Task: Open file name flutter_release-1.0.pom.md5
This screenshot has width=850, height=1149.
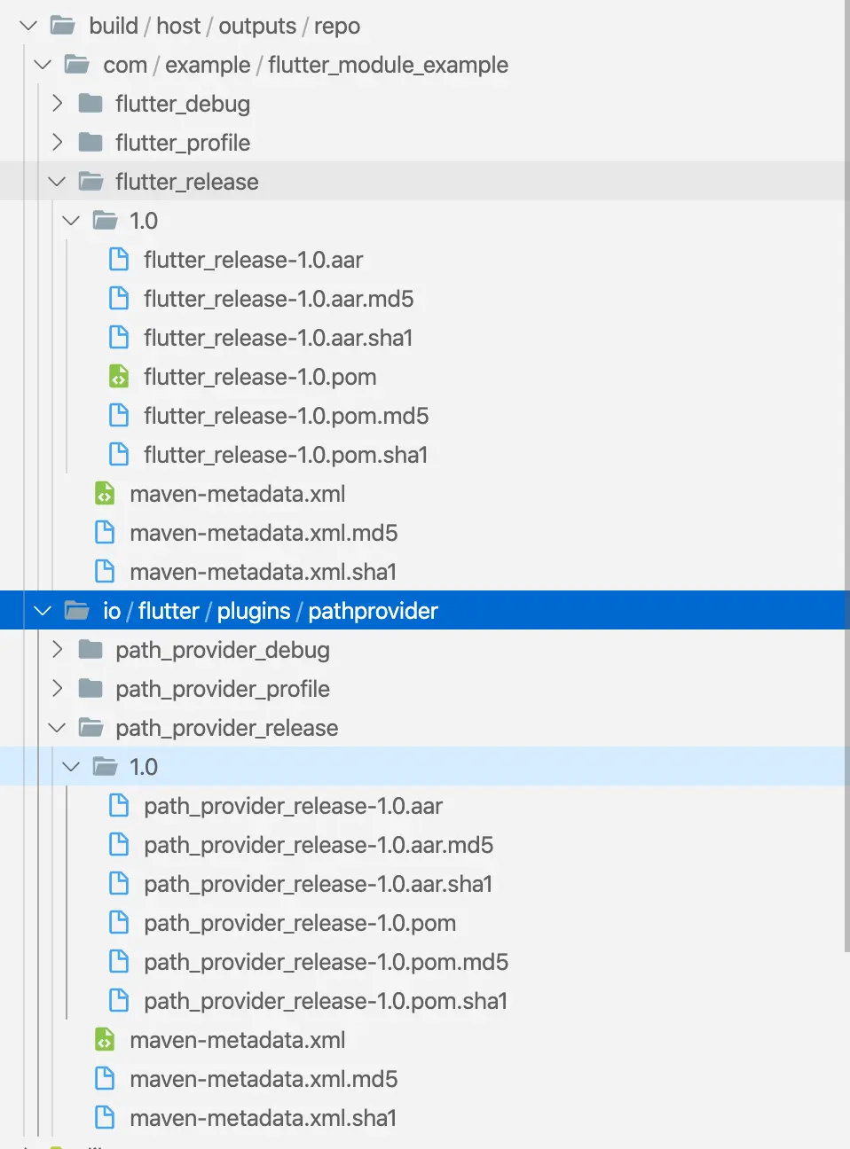Action: [x=287, y=417]
